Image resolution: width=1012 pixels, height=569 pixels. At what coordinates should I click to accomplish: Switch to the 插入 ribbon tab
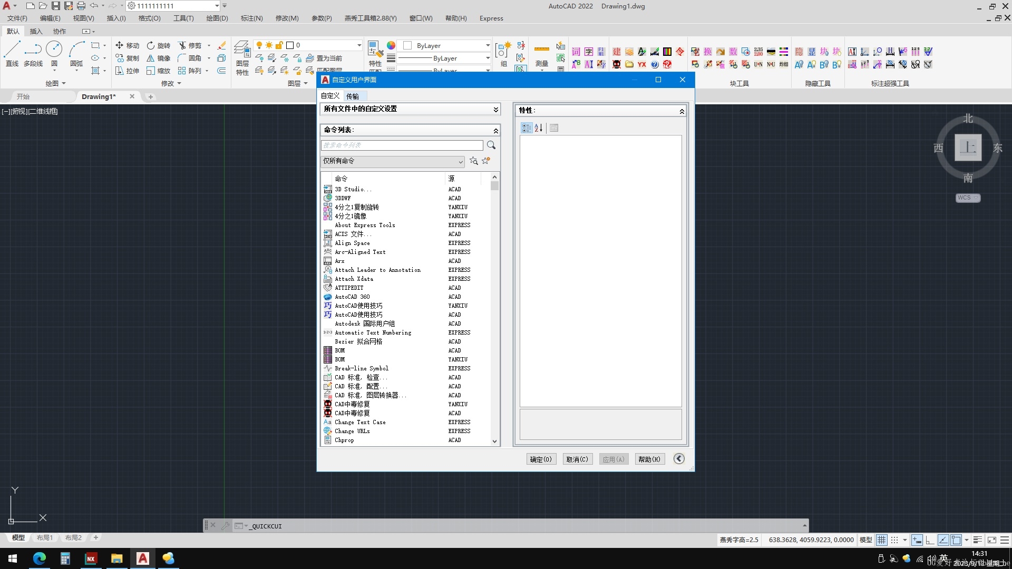click(36, 32)
